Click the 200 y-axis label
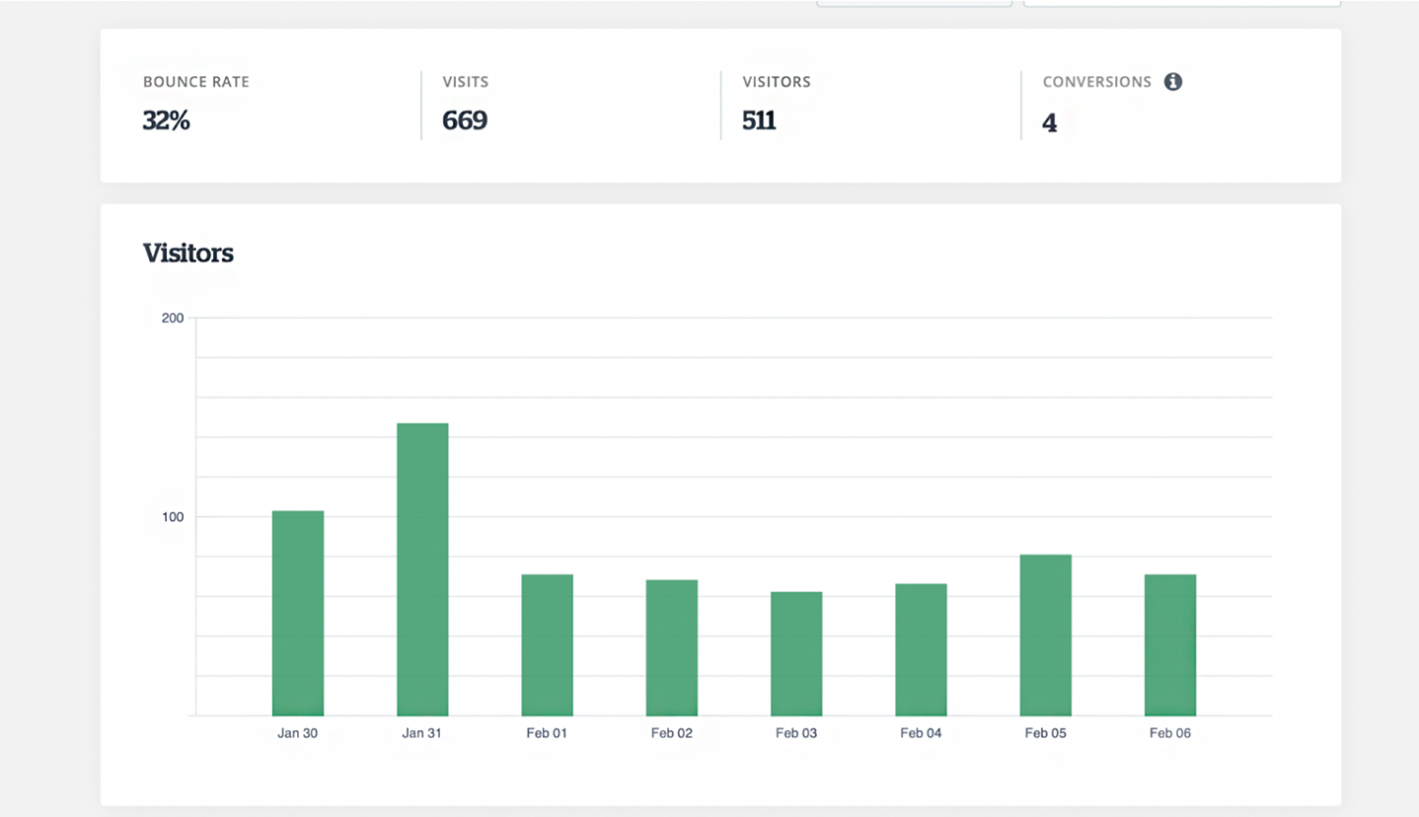The image size is (1419, 817). (173, 318)
